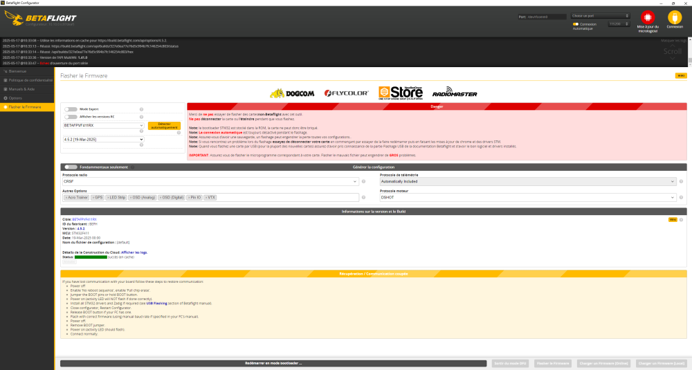Open Bienvenue in the sidebar

click(27, 71)
